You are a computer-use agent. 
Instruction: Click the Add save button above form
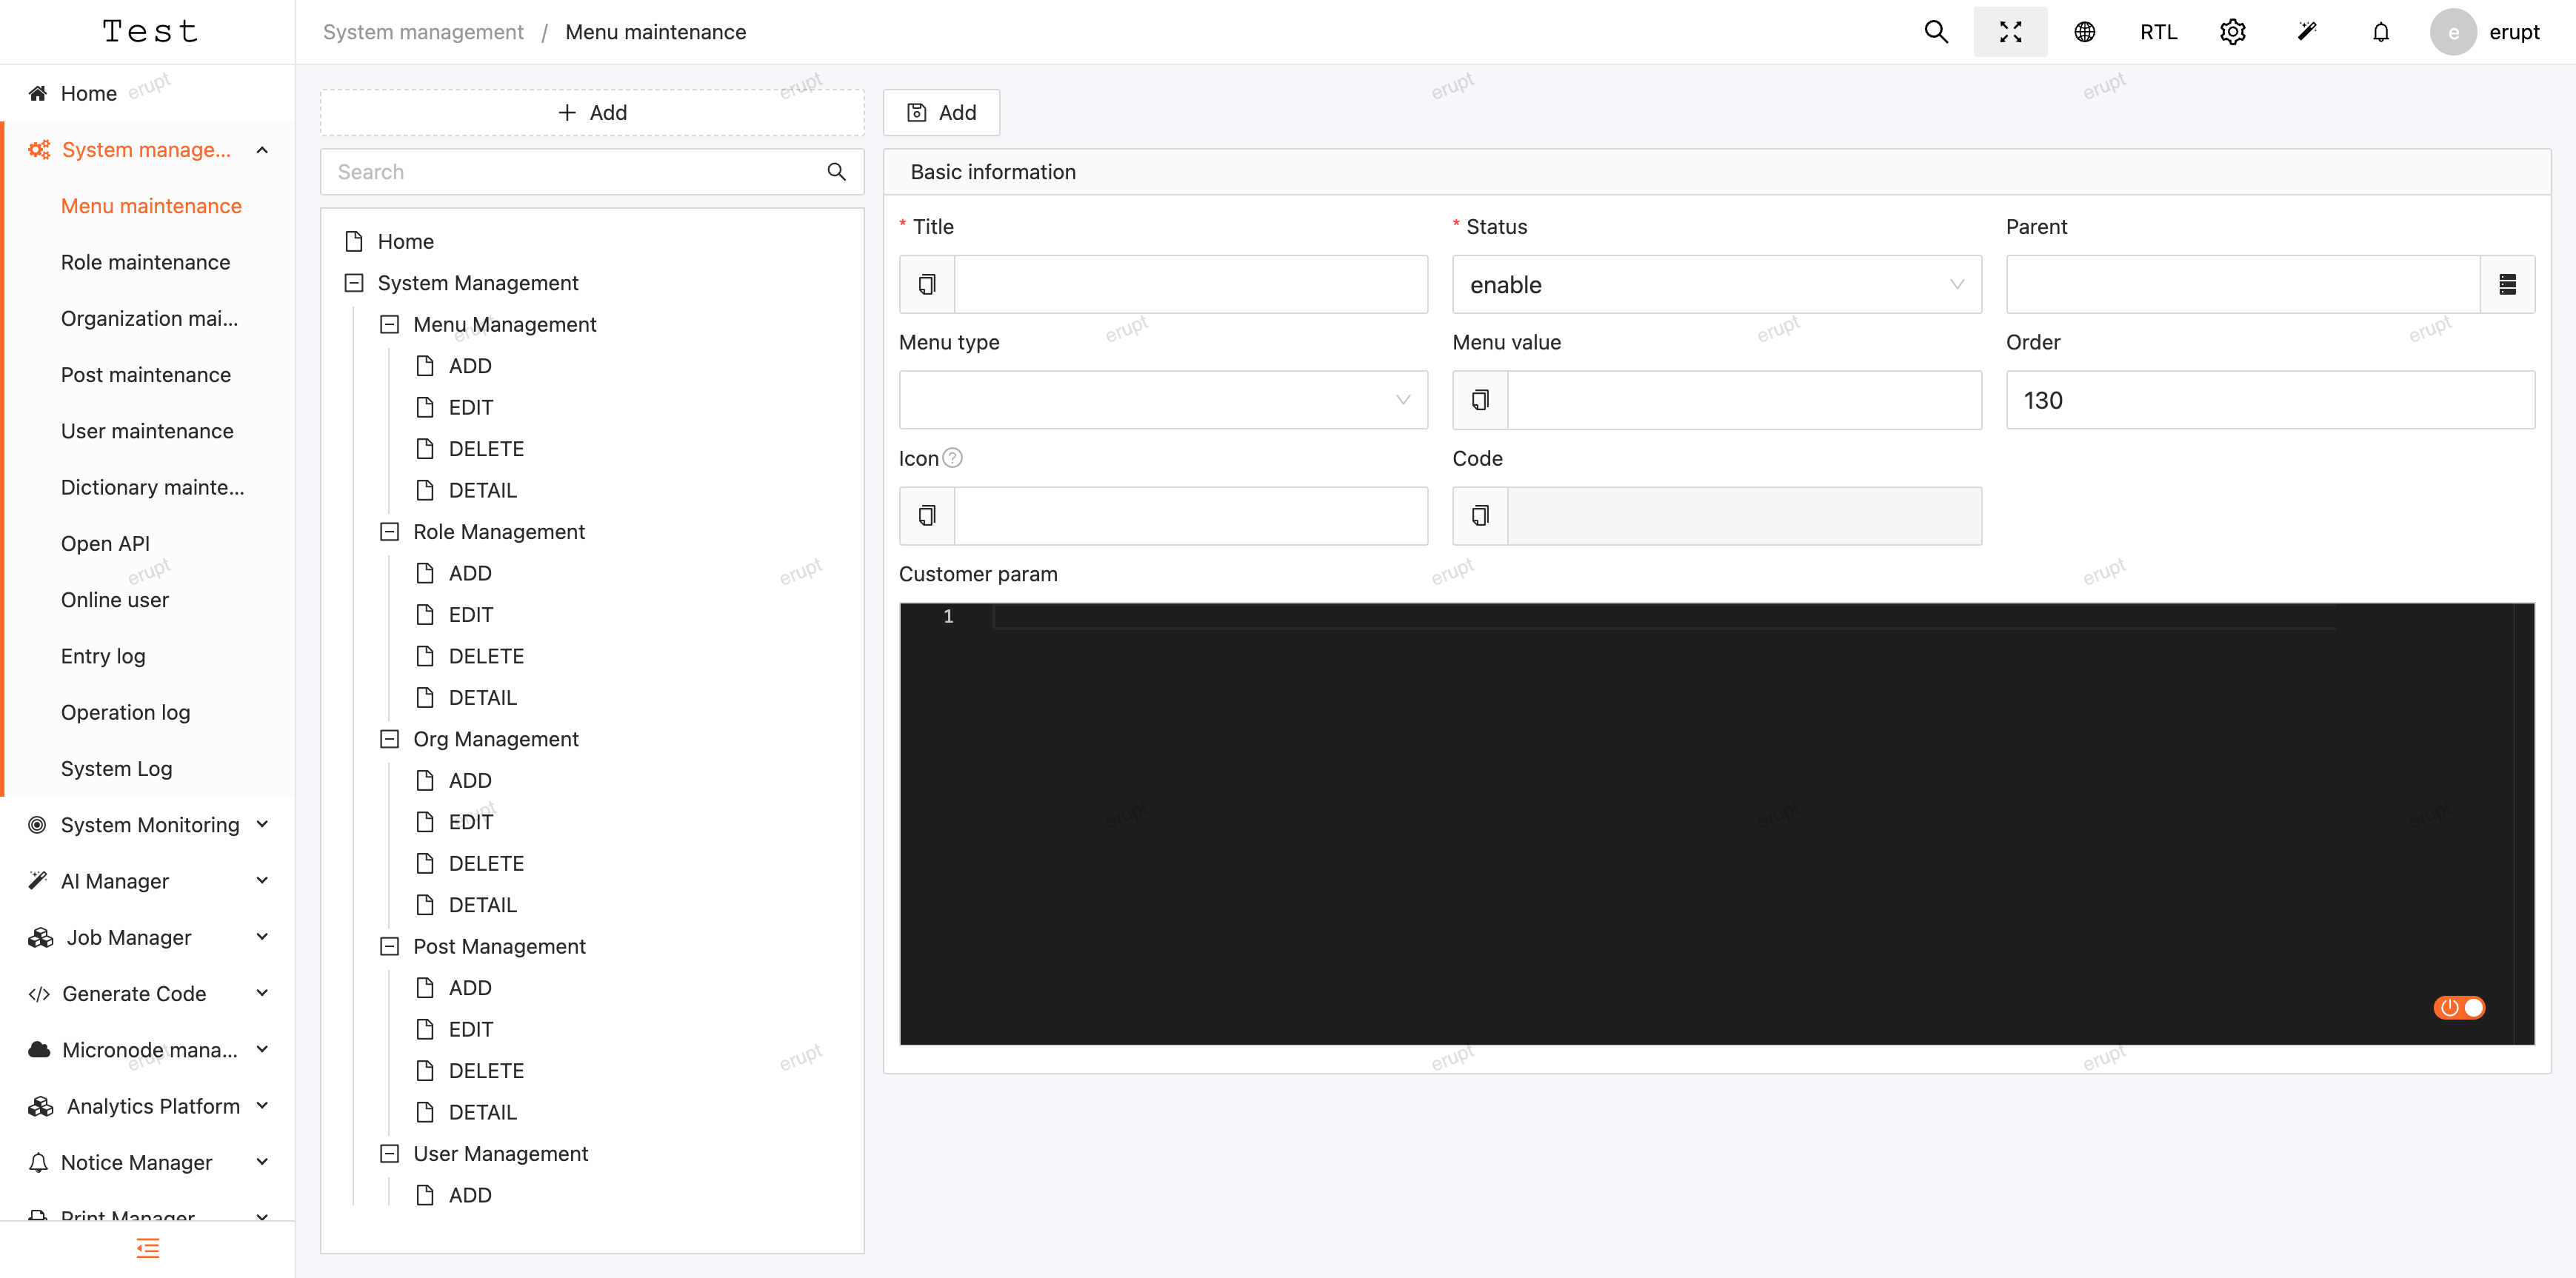pos(941,113)
